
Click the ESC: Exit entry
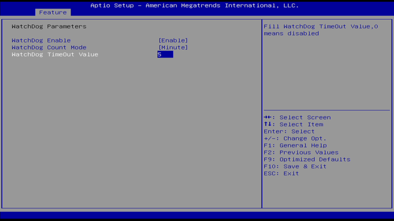coord(281,173)
